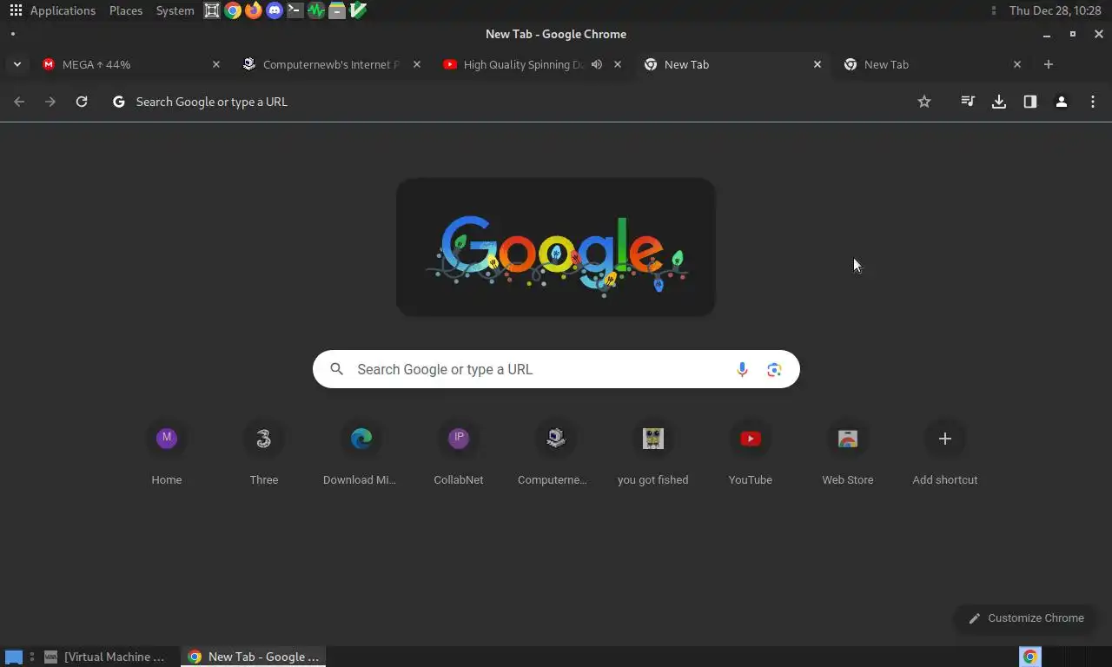1112x667 pixels.
Task: Open Chrome's three-dot menu
Action: coord(1093,102)
